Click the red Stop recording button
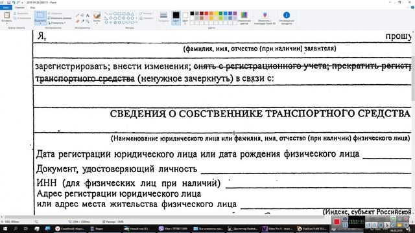The image size is (415, 233). (337, 221)
